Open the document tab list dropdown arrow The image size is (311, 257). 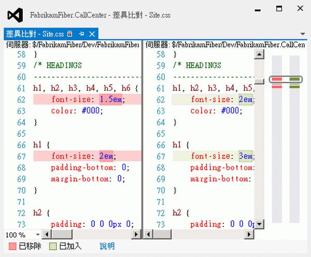(303, 34)
